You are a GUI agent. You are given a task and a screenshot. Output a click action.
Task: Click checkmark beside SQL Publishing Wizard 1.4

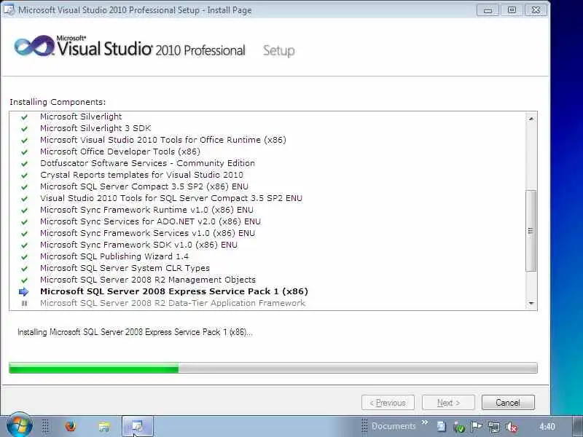[x=25, y=257]
